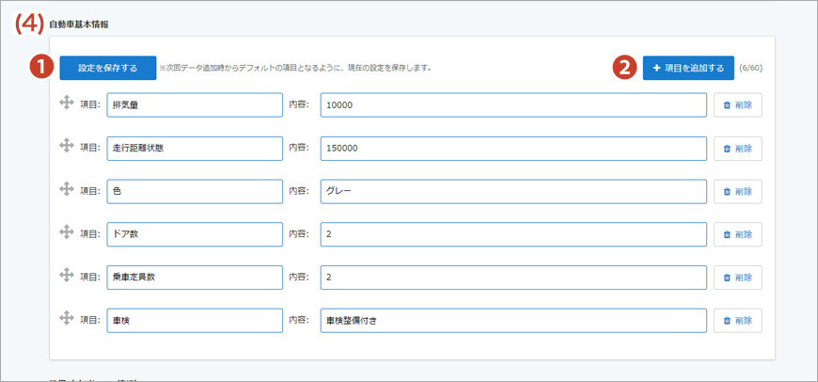Viewport: 818px width, 382px height.
Task: Delete the 走行距離状態 row
Action: [737, 149]
